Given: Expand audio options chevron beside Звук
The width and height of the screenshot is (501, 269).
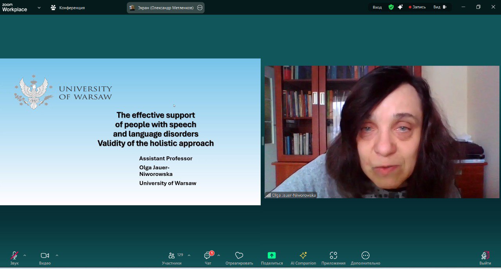Looking at the screenshot, I should (25, 256).
